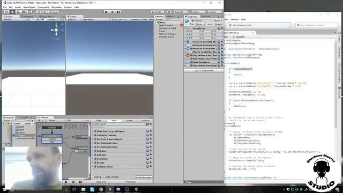Click Add Component button
343x193 pixels.
(204, 71)
